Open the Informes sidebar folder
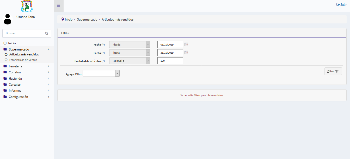The height and width of the screenshot is (159, 350). click(15, 91)
